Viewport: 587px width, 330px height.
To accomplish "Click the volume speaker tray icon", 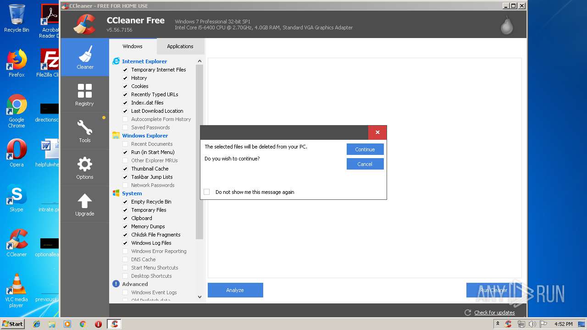I will click(532, 324).
